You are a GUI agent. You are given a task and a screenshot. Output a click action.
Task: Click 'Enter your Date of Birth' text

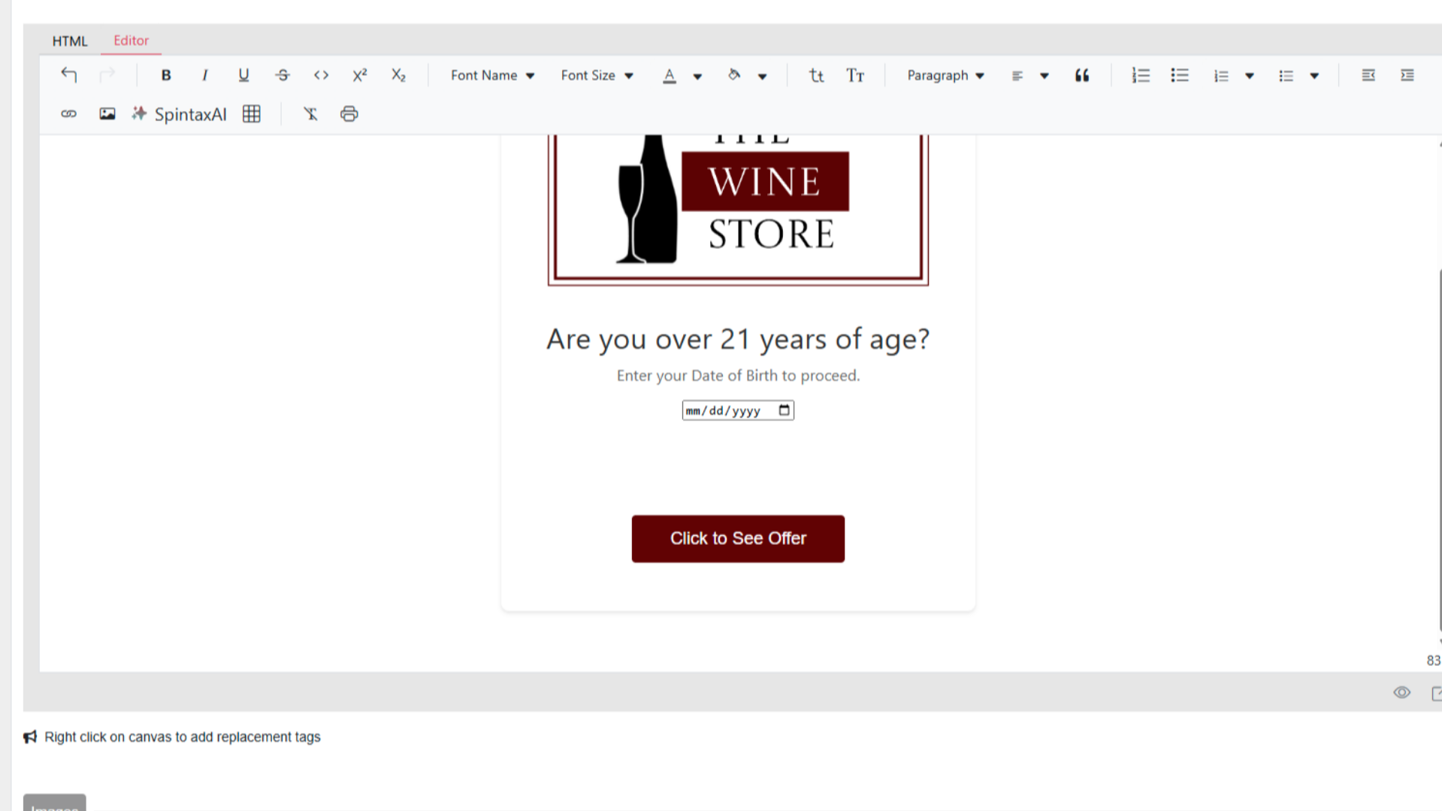point(738,376)
